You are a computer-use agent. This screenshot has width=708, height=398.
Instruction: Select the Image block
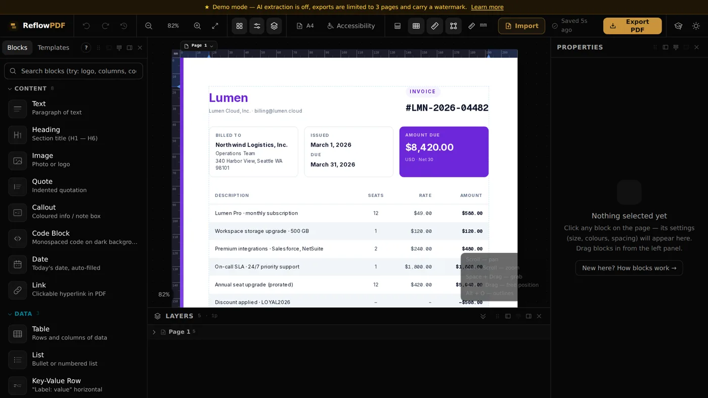click(x=73, y=160)
